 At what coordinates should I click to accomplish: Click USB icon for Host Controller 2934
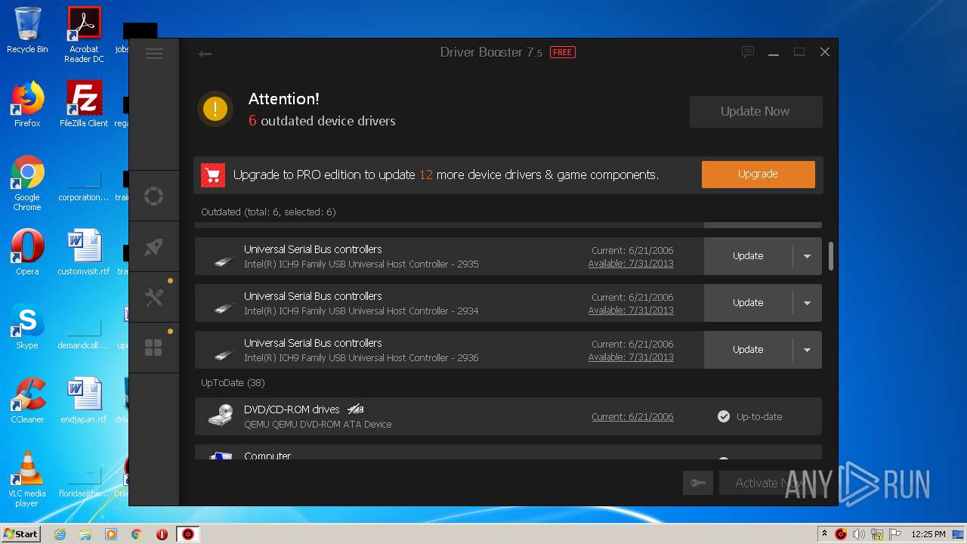point(223,308)
